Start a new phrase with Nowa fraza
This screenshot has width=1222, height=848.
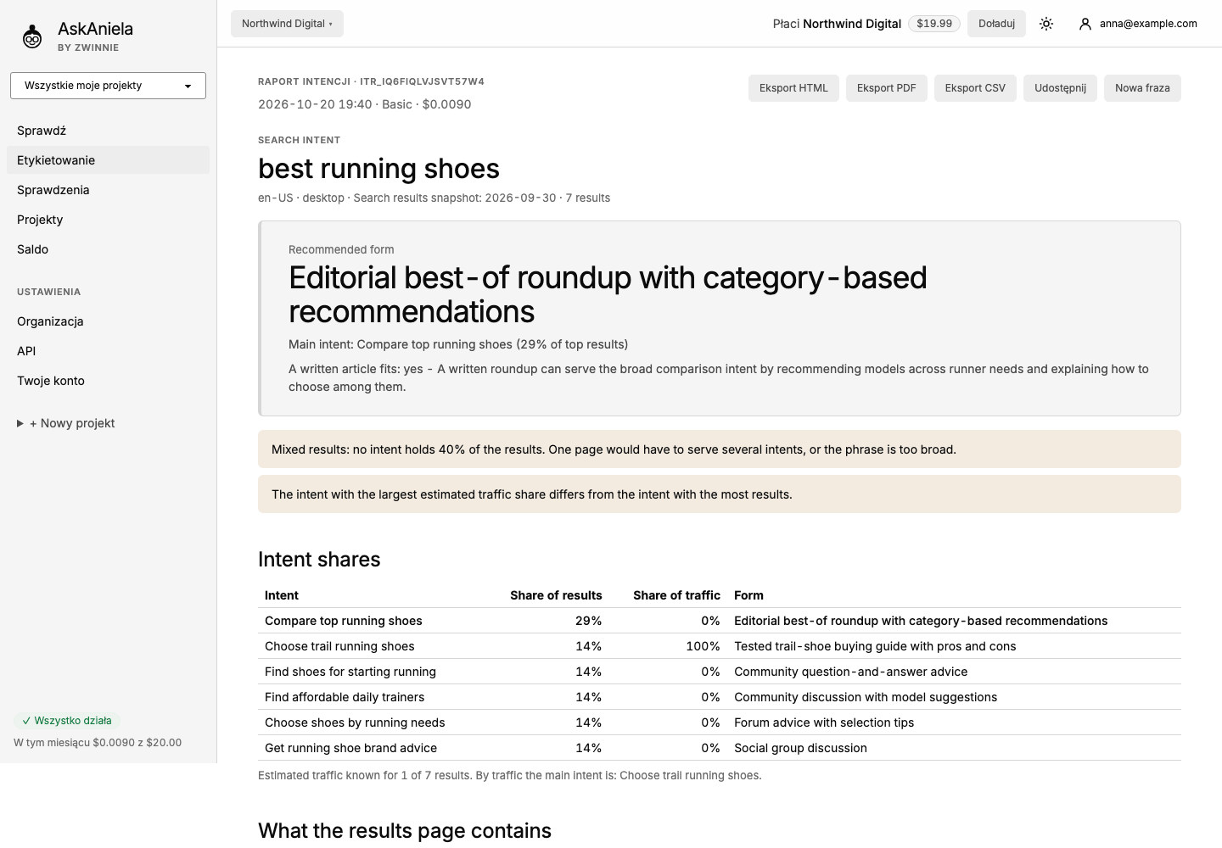[x=1142, y=88]
